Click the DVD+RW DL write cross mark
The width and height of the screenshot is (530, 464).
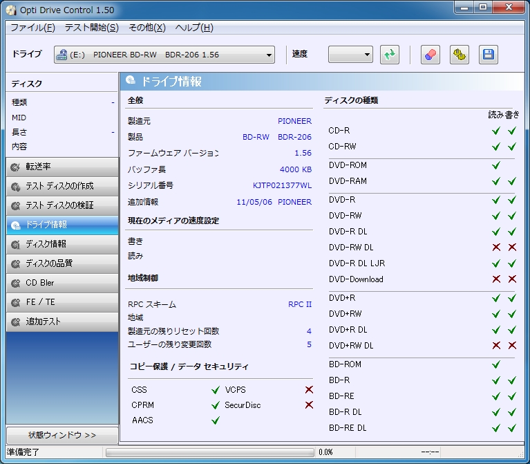coord(512,345)
